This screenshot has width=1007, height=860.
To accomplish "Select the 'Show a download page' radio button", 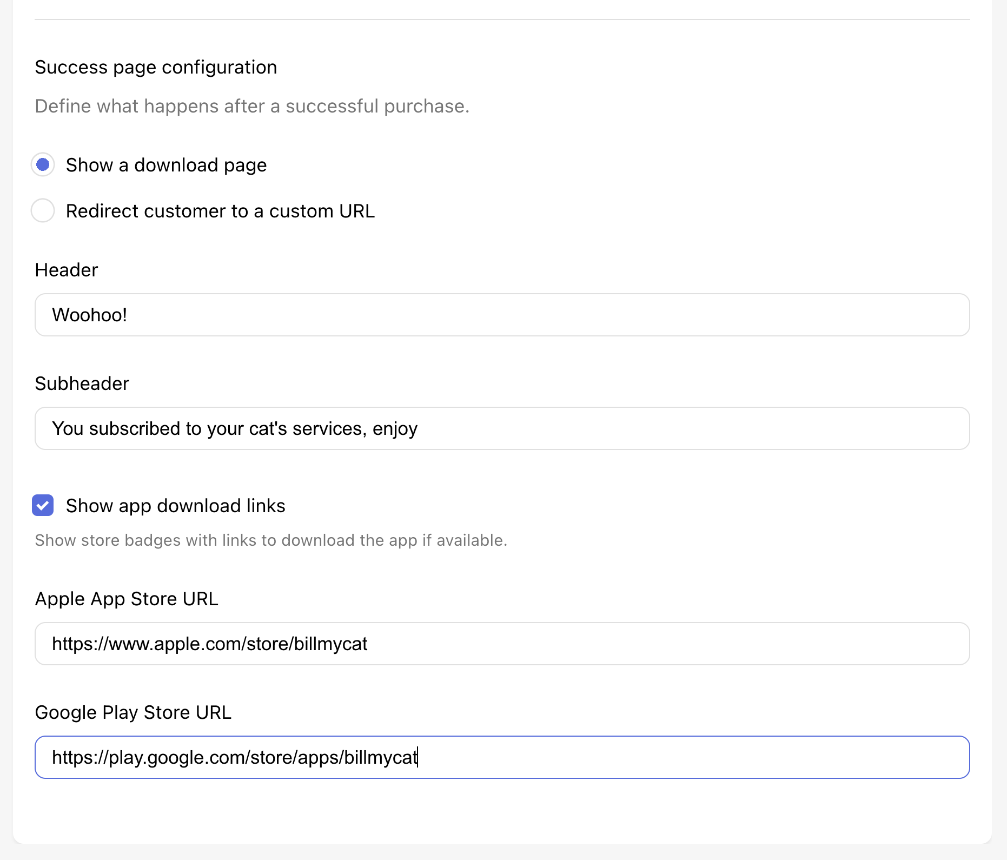I will (43, 164).
